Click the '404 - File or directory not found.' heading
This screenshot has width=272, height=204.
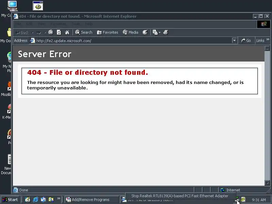point(88,72)
